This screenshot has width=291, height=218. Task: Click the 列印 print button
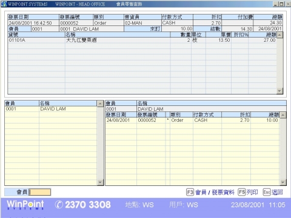point(252,192)
